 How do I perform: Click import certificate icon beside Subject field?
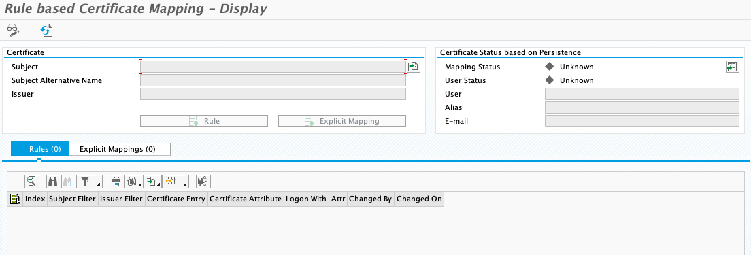(414, 67)
